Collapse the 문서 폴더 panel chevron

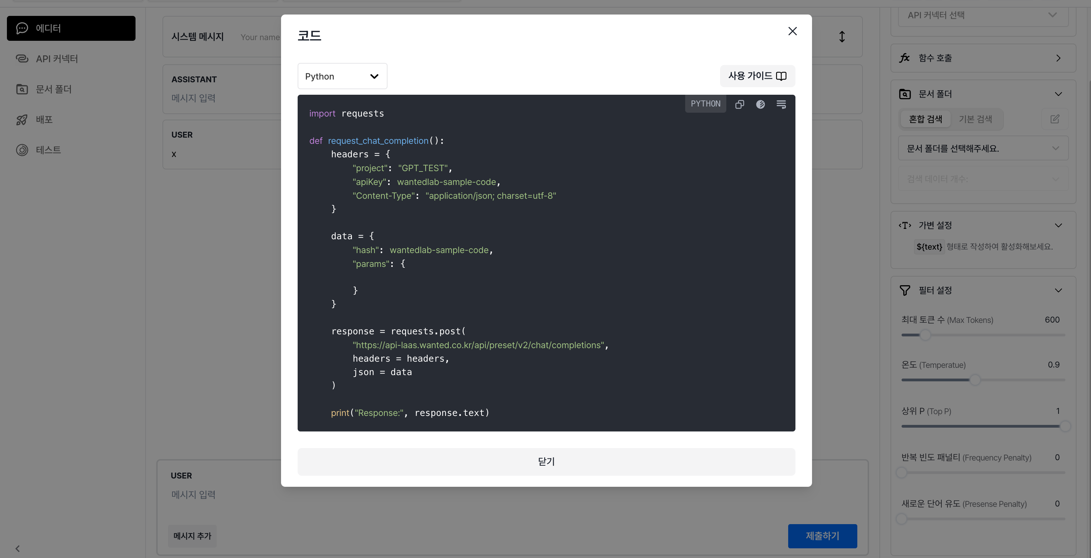[1059, 94]
